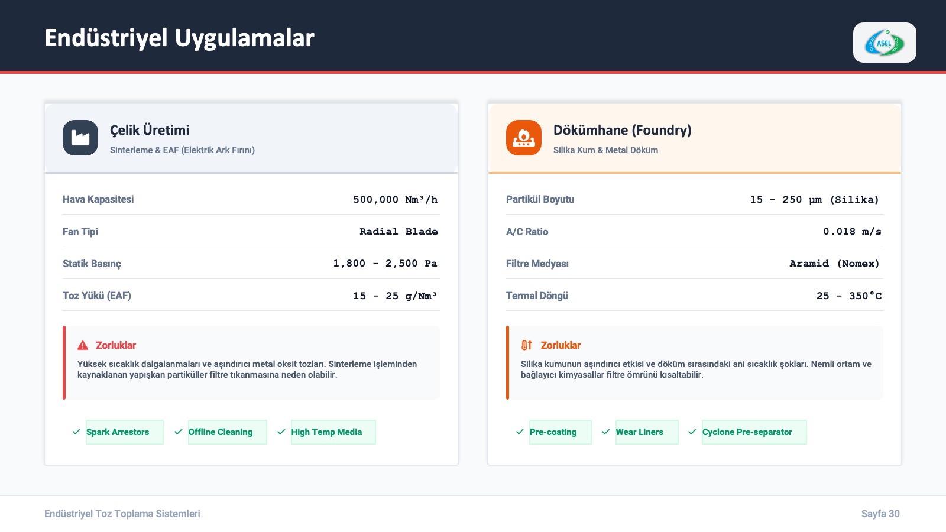Click the Dökümhane (Foundry) card heading
The width and height of the screenshot is (946, 532).
pos(622,130)
